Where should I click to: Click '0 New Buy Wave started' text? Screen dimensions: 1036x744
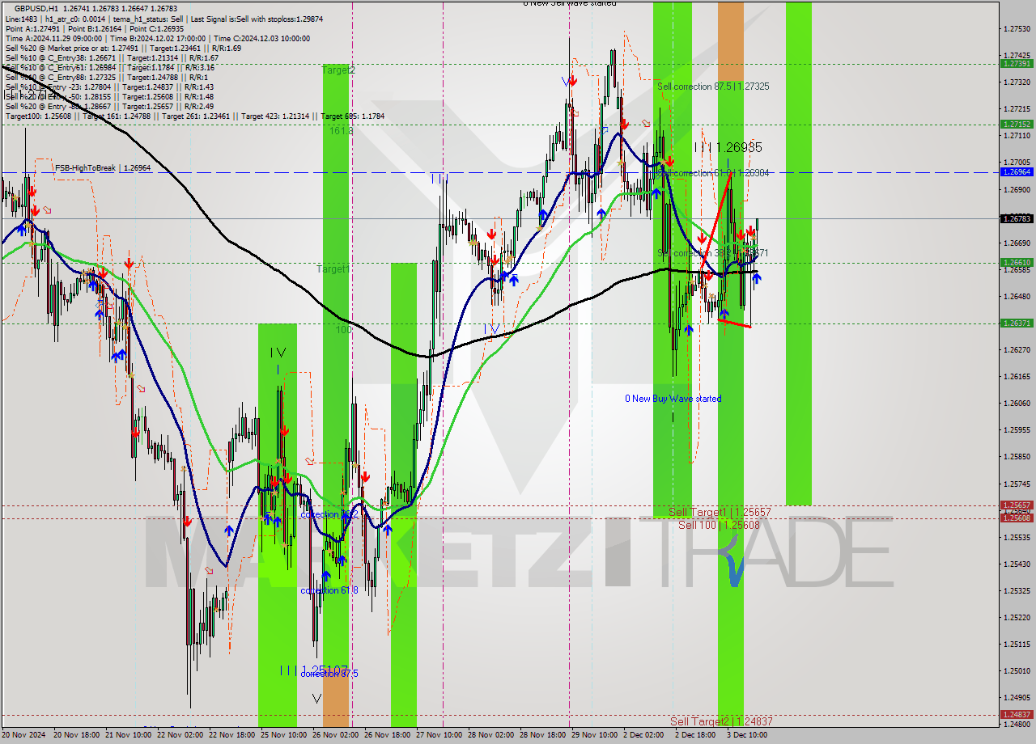[x=673, y=399]
